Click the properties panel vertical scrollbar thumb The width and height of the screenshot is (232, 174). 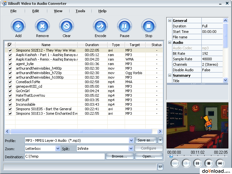[225, 36]
